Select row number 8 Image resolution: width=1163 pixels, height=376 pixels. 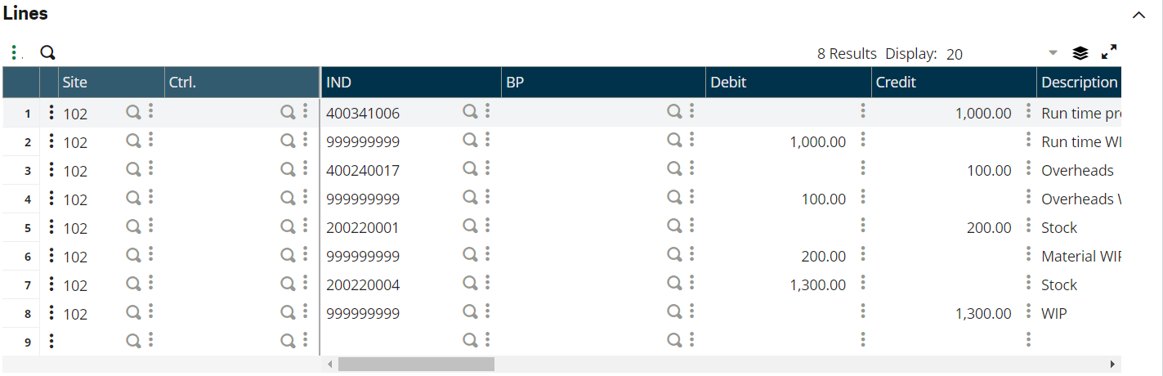pos(27,314)
